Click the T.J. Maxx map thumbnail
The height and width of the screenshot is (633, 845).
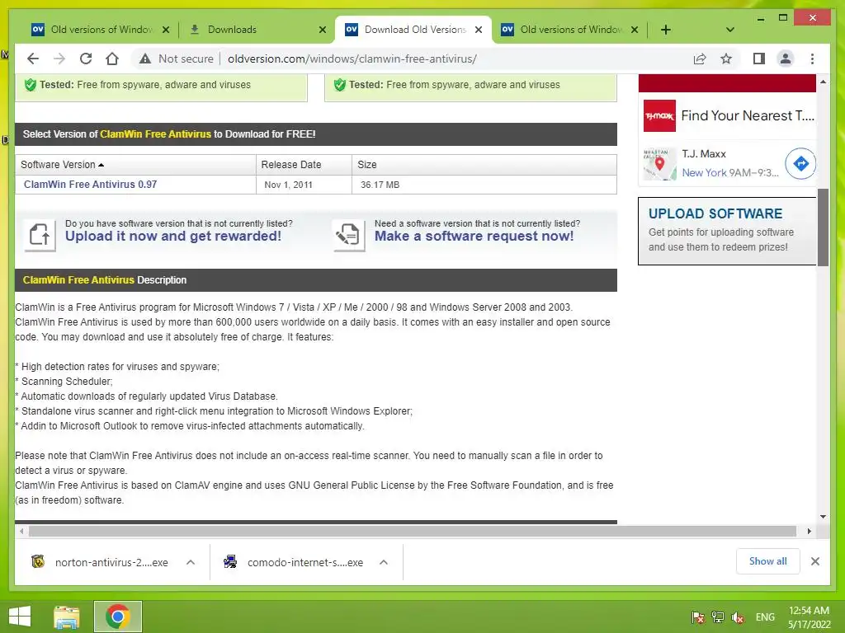(x=659, y=164)
